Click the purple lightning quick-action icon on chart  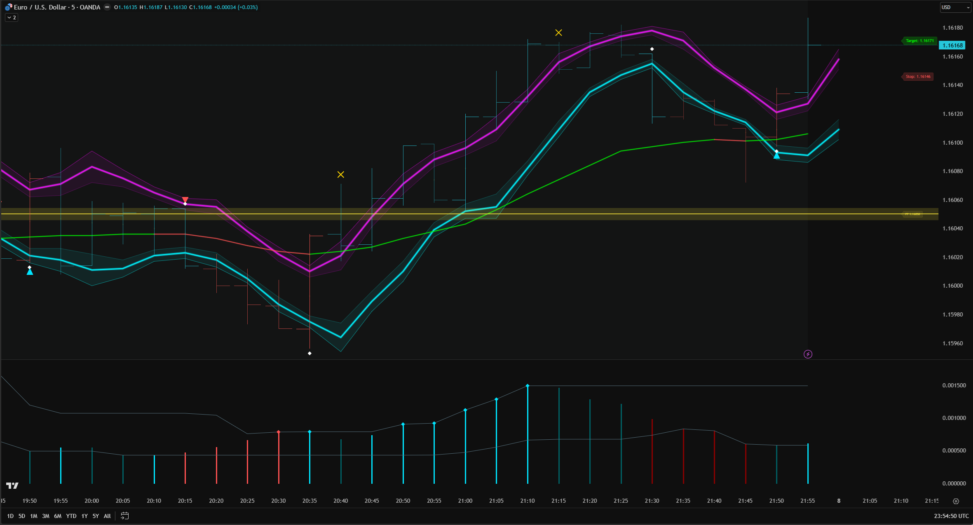coord(808,354)
